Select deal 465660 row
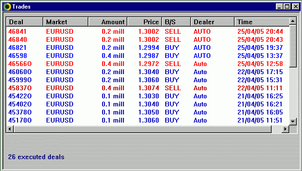 148,64
